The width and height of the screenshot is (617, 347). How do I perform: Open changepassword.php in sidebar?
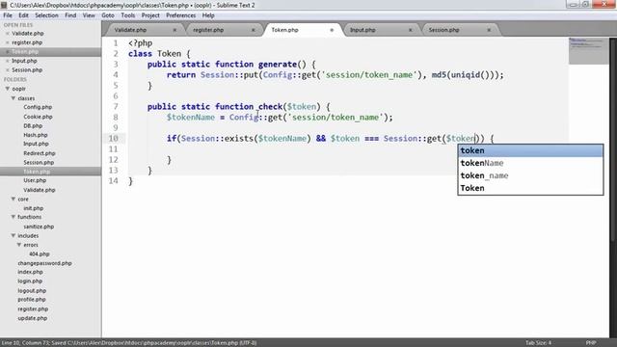45,263
